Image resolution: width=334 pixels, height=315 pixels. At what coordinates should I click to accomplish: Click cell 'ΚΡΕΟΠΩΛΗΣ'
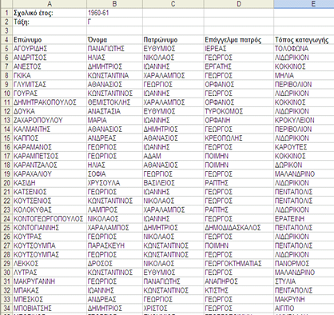[x=239, y=138]
